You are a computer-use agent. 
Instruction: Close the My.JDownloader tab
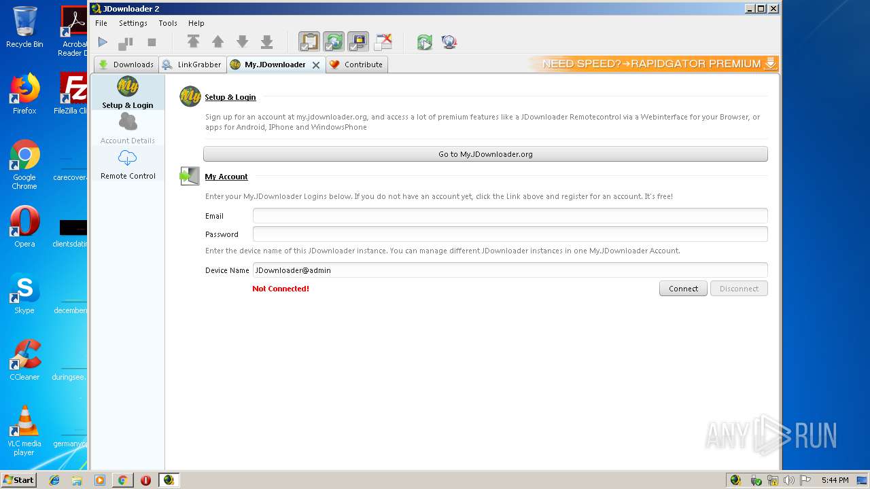click(316, 65)
